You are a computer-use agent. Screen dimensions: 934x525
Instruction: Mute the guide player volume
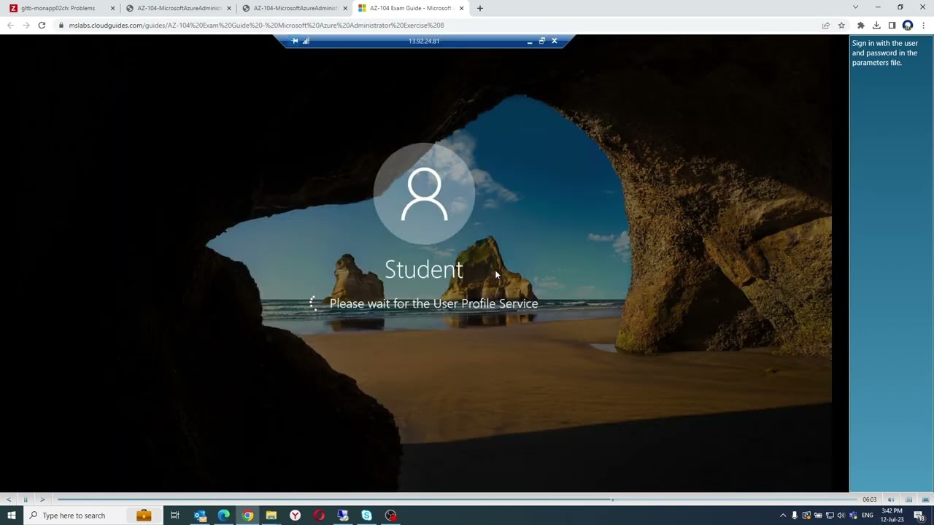pos(891,499)
